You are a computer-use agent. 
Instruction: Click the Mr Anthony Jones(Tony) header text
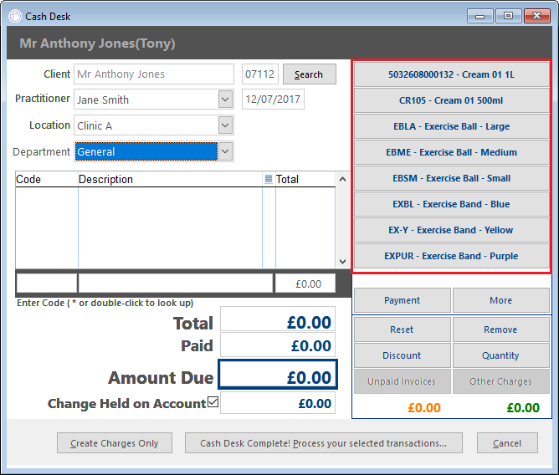click(x=97, y=43)
